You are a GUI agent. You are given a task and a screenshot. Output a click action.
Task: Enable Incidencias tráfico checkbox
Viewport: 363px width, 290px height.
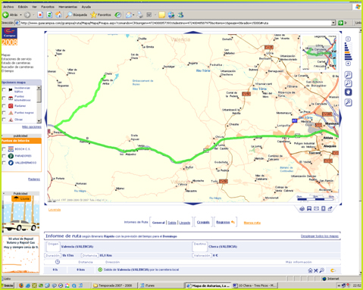pyautogui.click(x=4, y=90)
